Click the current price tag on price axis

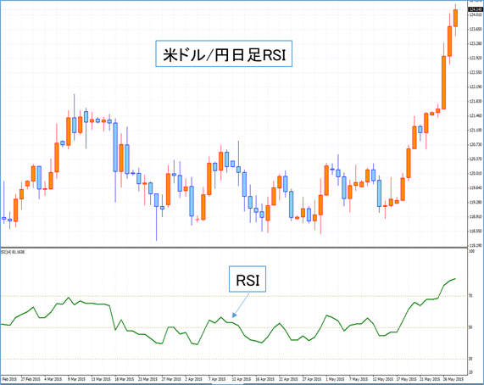coord(476,9)
